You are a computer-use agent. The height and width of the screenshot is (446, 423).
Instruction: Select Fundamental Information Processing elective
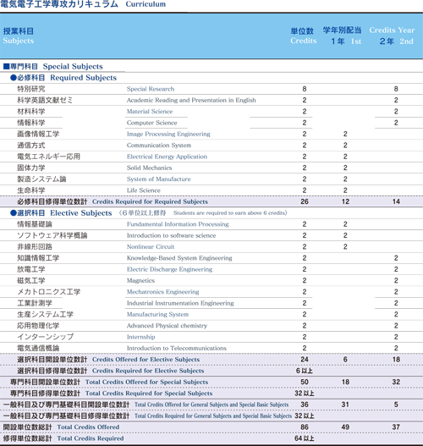178,224
